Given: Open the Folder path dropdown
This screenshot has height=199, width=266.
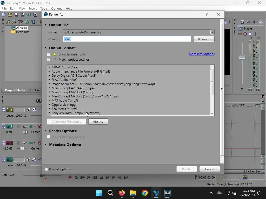Looking at the screenshot, I should 212,32.
